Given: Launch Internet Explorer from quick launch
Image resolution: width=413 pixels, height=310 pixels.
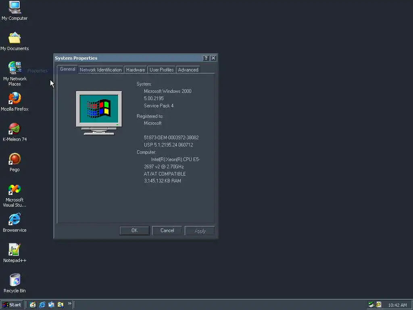Looking at the screenshot, I should (x=42, y=305).
